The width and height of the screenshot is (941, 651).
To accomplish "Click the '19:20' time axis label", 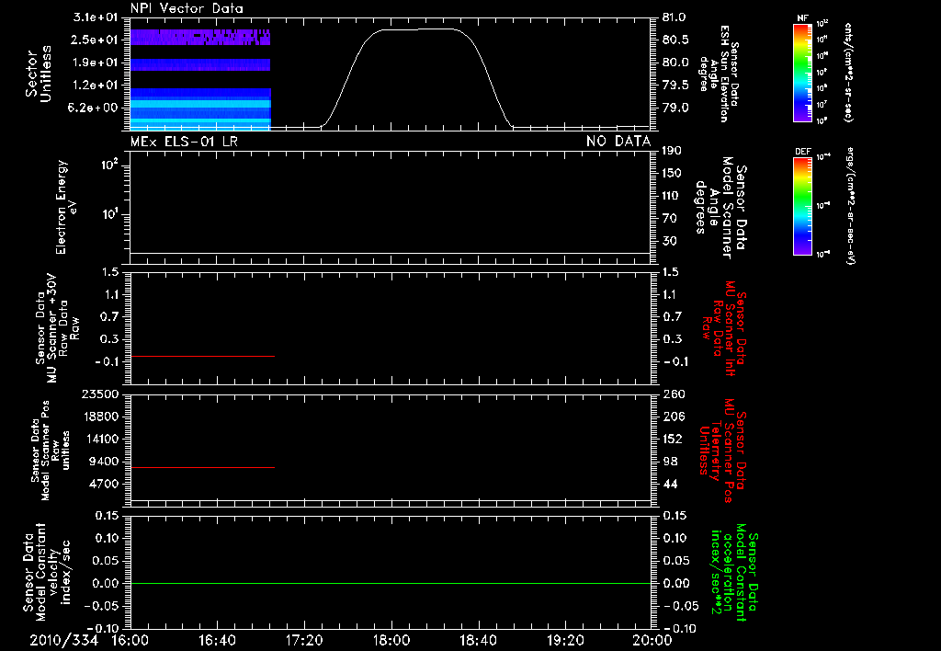I will coord(565,640).
